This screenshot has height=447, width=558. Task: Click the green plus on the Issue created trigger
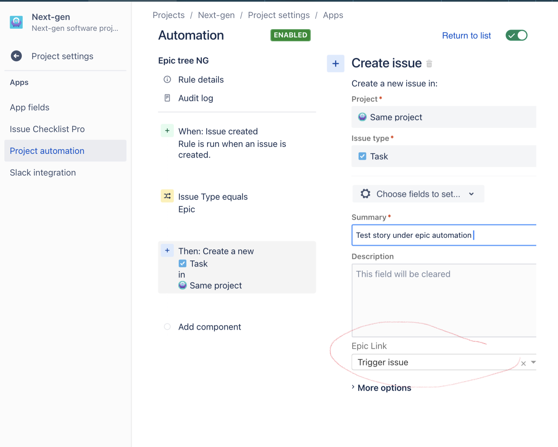(x=167, y=130)
